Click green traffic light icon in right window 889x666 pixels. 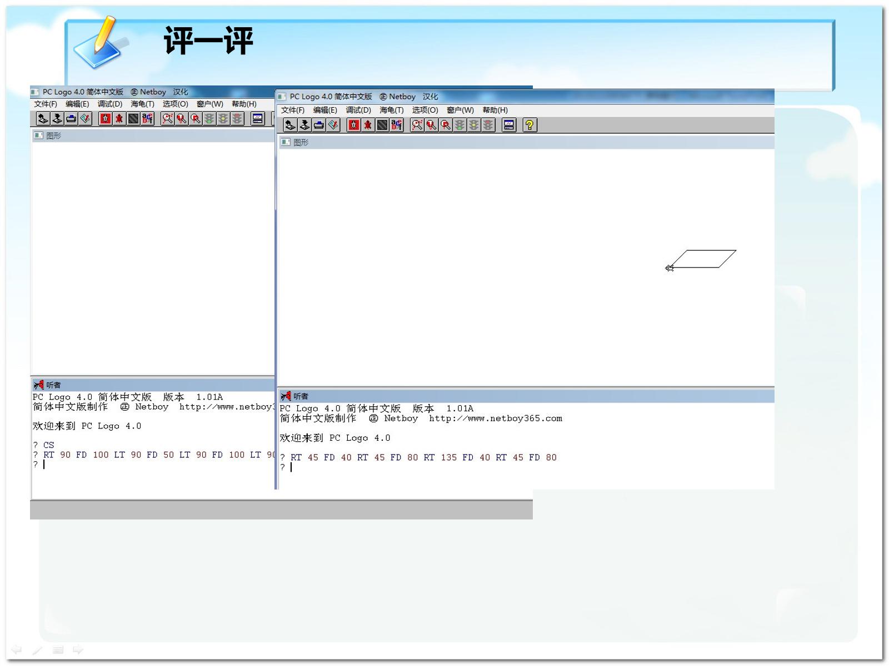coord(460,125)
